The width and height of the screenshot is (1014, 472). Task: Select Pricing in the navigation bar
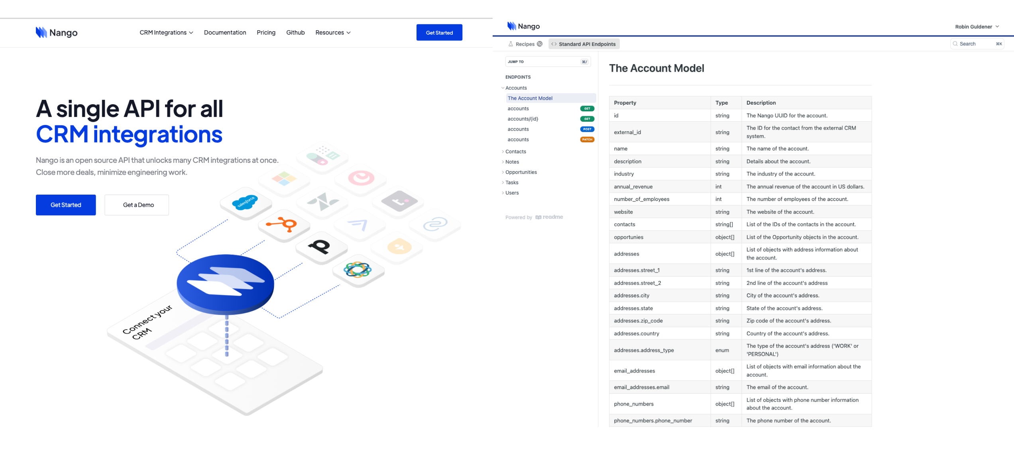click(x=266, y=32)
